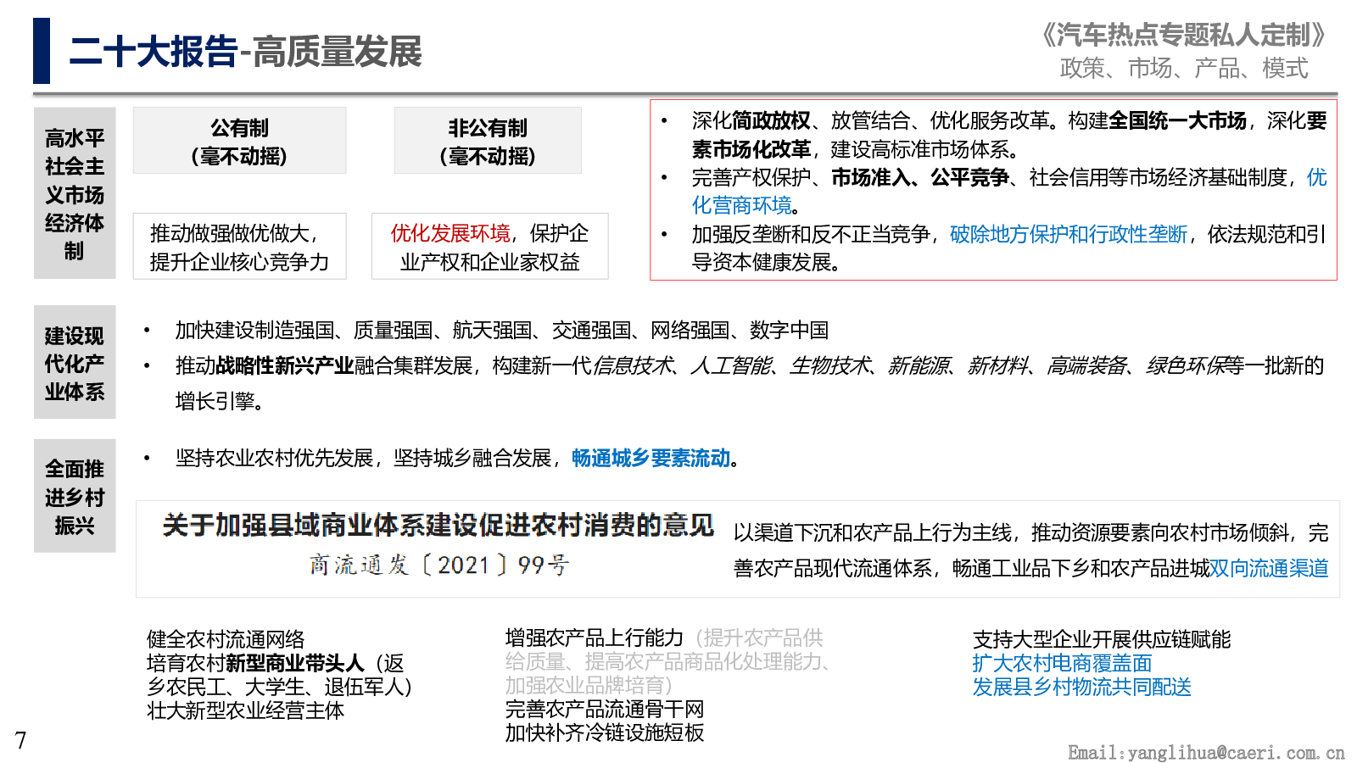Image resolution: width=1357 pixels, height=763 pixels.
Task: Click the line 健全农村流通网络
Action: coord(226,638)
